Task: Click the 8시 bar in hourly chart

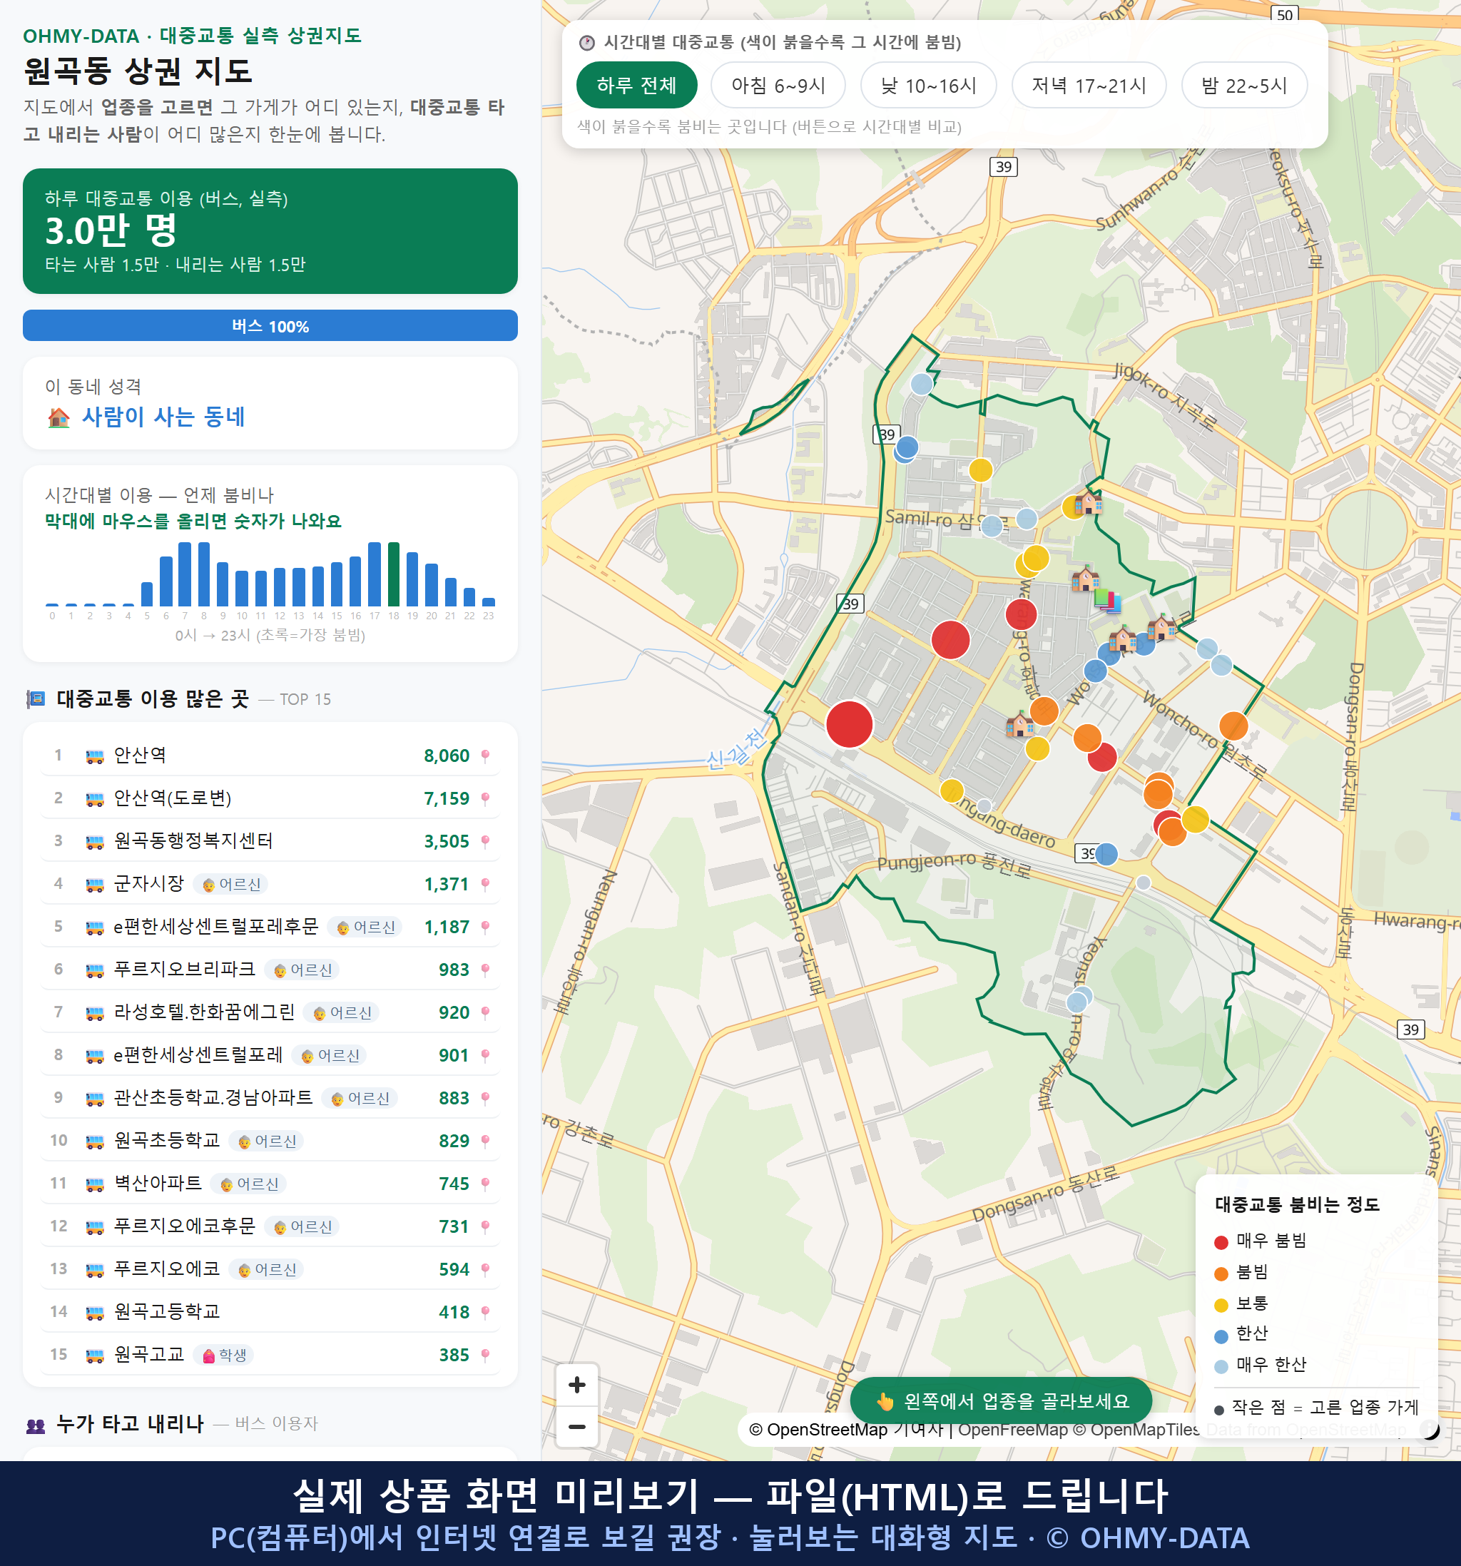Action: [x=204, y=574]
